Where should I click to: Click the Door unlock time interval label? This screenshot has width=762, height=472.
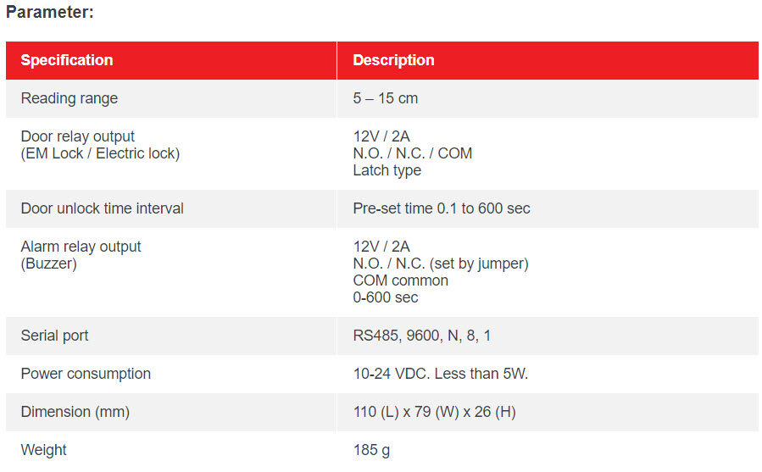pyautogui.click(x=102, y=208)
